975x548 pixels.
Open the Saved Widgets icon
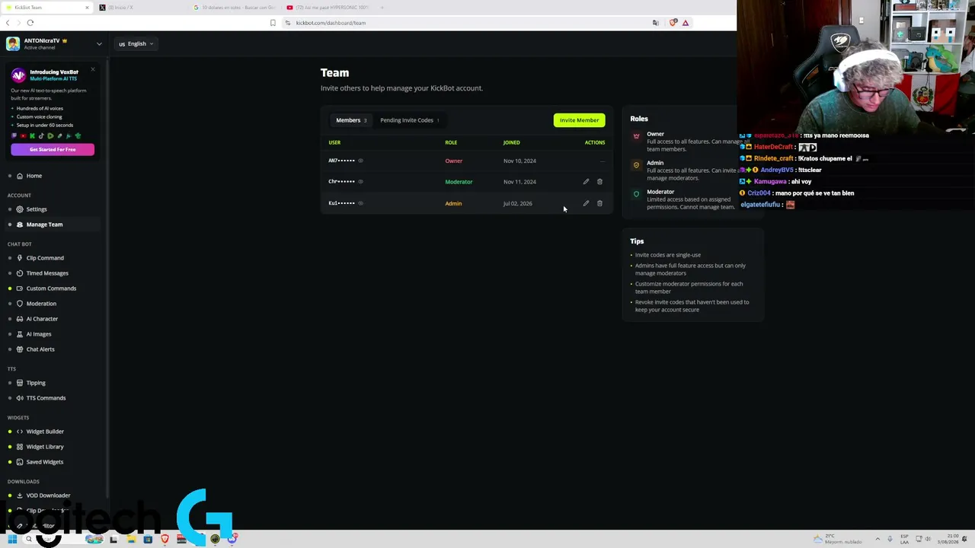tap(20, 462)
